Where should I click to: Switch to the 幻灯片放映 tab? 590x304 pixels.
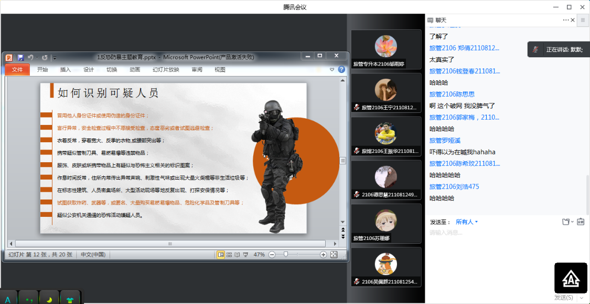tap(166, 69)
